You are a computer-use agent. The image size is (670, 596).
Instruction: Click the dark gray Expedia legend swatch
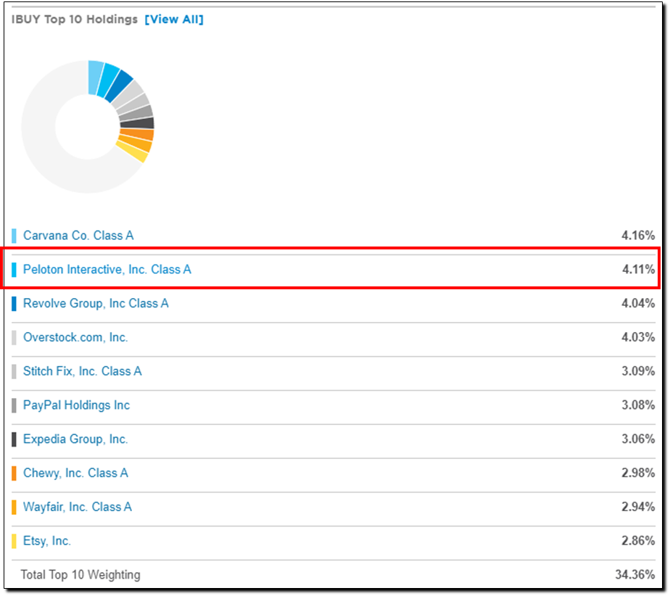point(14,439)
